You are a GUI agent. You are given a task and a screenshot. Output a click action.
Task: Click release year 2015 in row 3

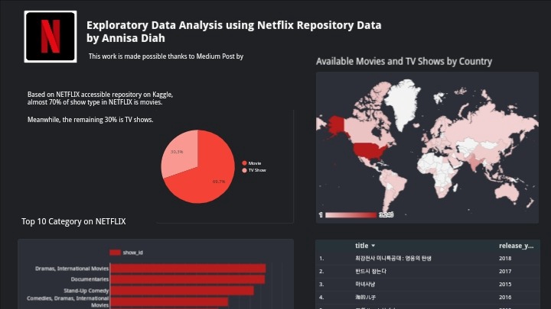[505, 284]
